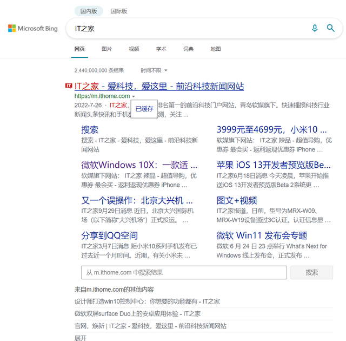Expand more results via 展开
Image resolution: width=346 pixels, height=341 pixels.
(x=81, y=338)
